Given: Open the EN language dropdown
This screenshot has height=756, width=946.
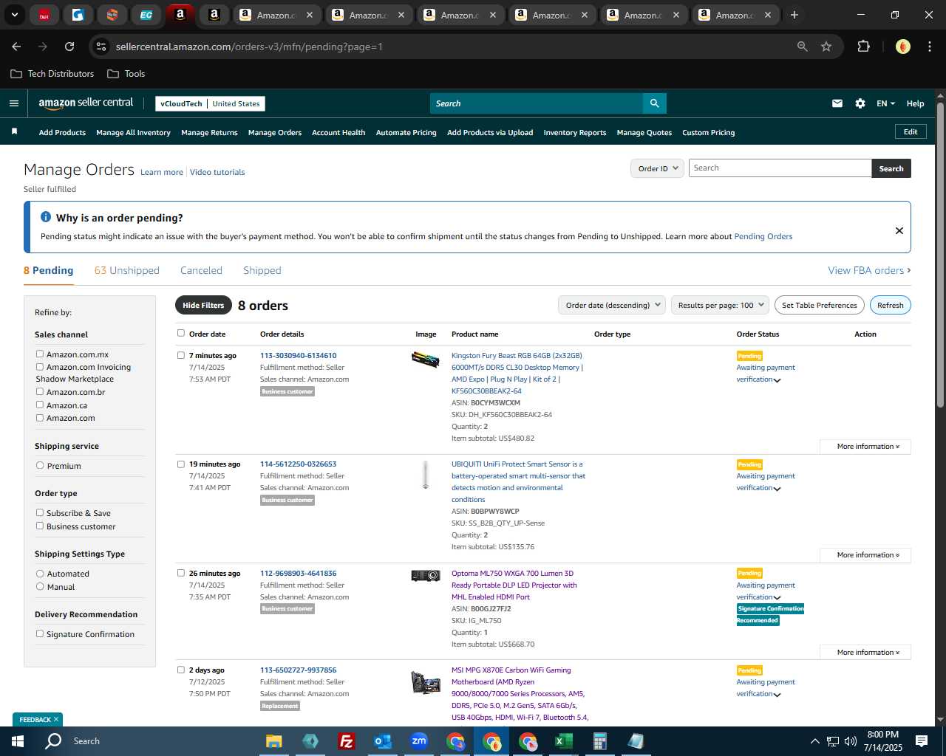Looking at the screenshot, I should pyautogui.click(x=885, y=103).
